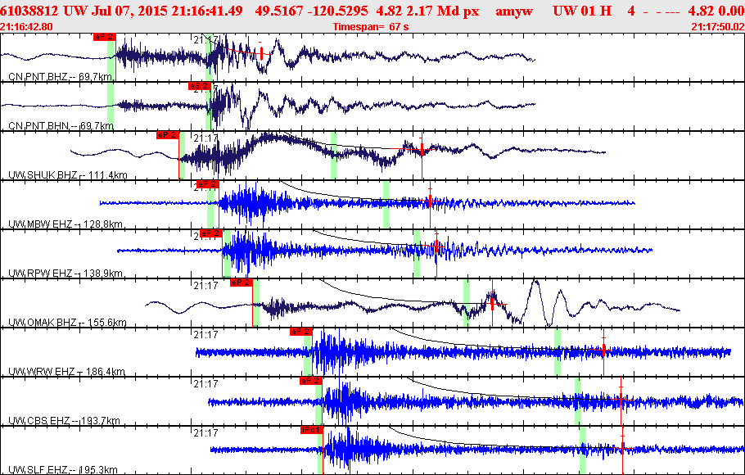Click the second green bar on RPW trace
The image size is (745, 475).
pyautogui.click(x=417, y=254)
